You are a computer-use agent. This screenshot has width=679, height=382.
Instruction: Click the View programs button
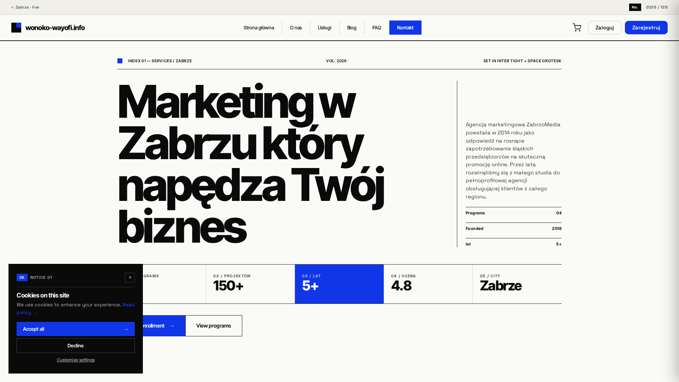214,326
